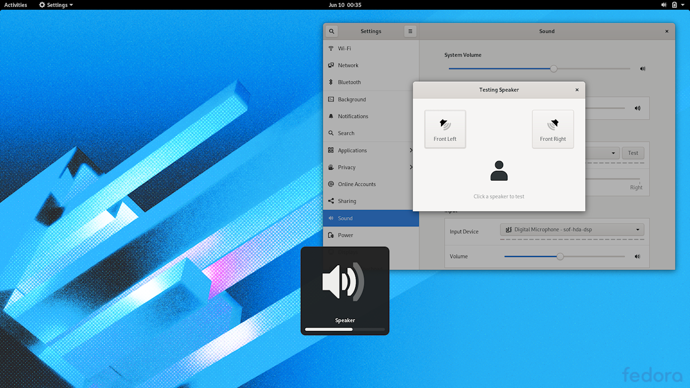Open Sharing settings

click(371, 201)
